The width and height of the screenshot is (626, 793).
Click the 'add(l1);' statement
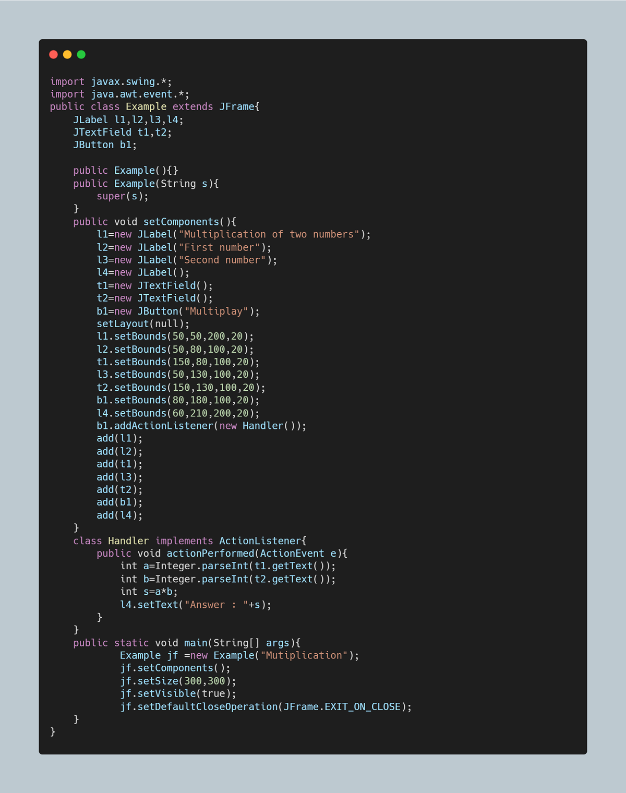[119, 438]
